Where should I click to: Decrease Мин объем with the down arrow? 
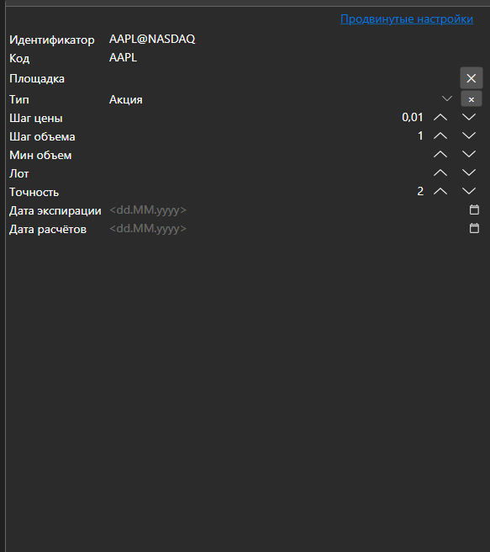pyautogui.click(x=468, y=154)
